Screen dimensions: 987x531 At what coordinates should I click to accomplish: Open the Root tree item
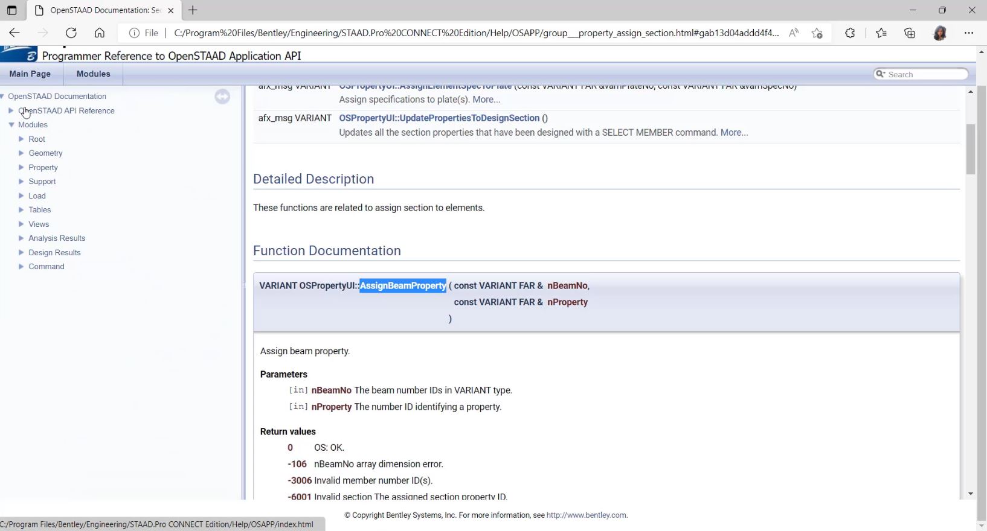point(37,139)
